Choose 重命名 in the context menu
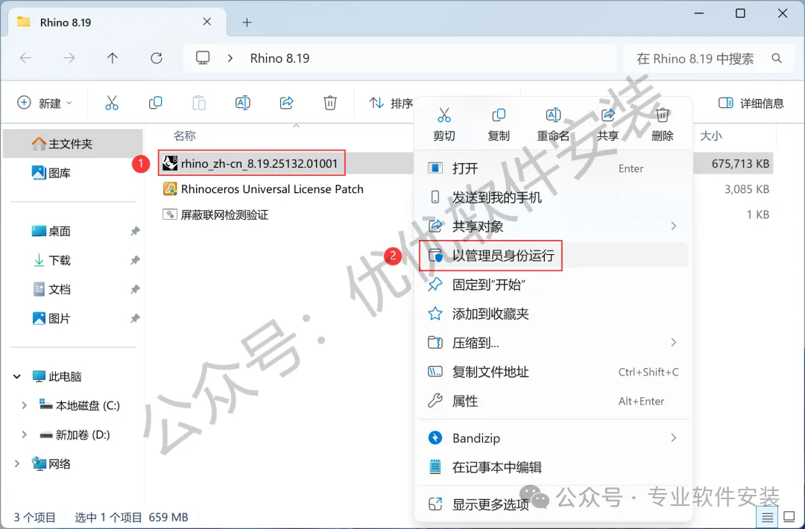 point(553,124)
